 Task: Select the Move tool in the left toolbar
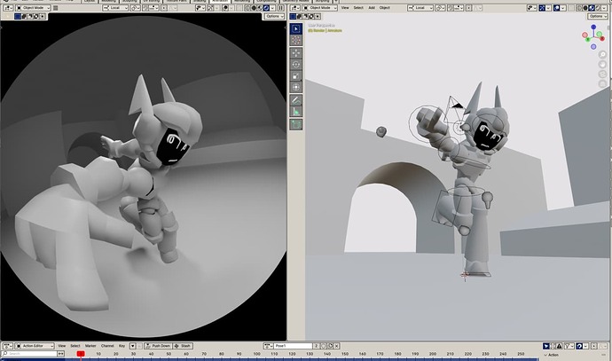click(x=296, y=53)
